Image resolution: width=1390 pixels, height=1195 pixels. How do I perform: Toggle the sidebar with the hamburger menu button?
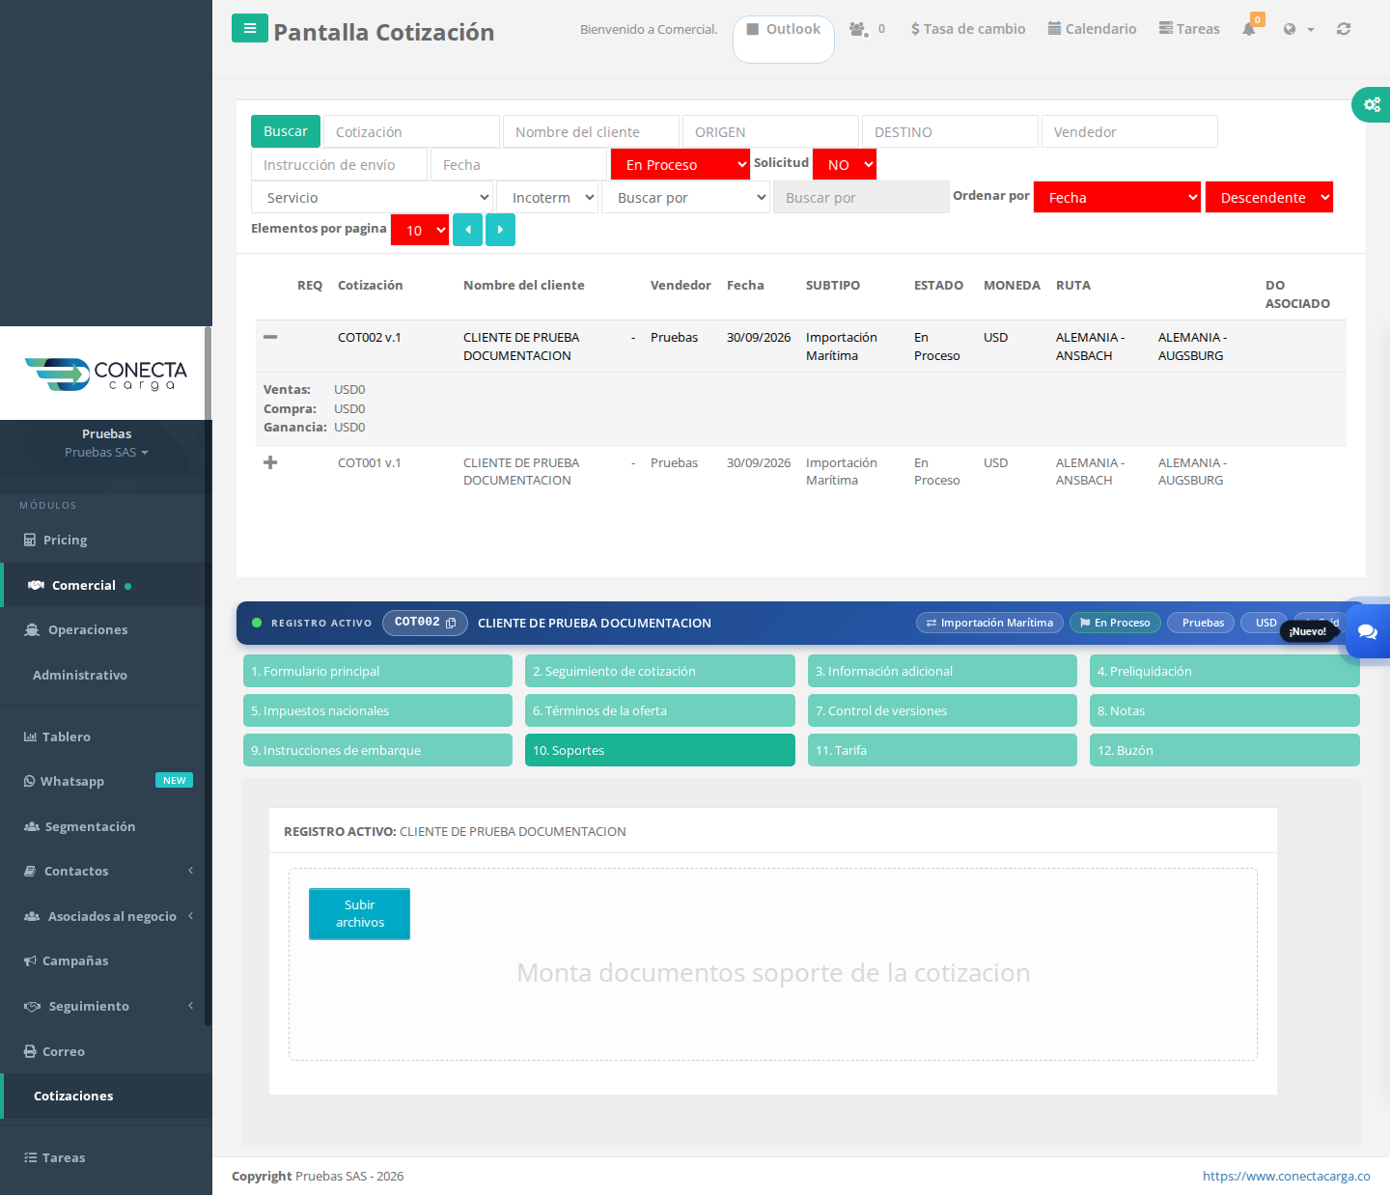pyautogui.click(x=250, y=28)
